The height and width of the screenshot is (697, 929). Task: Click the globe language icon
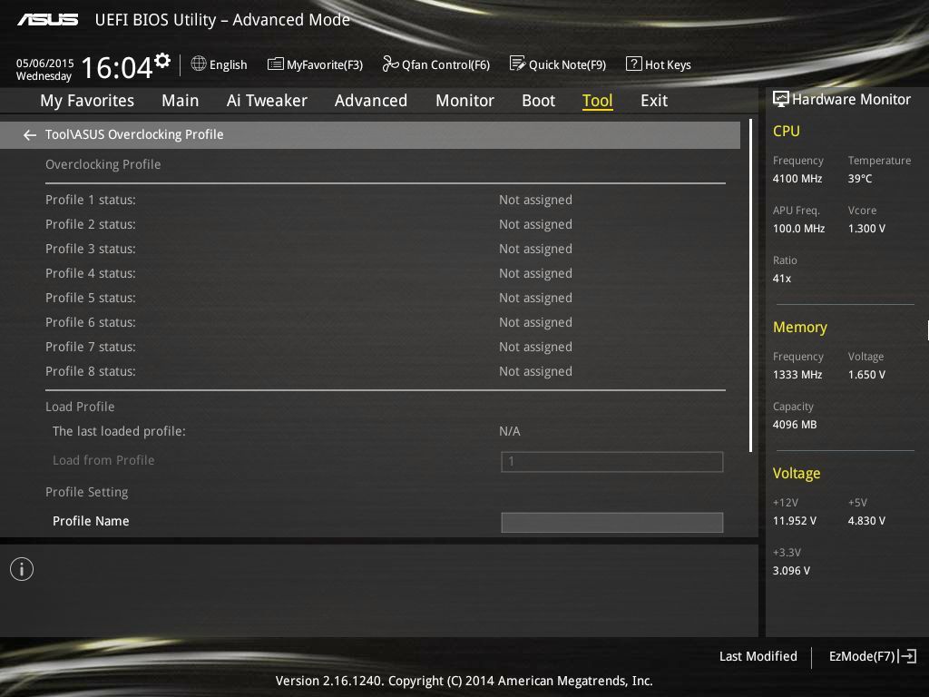tap(199, 64)
